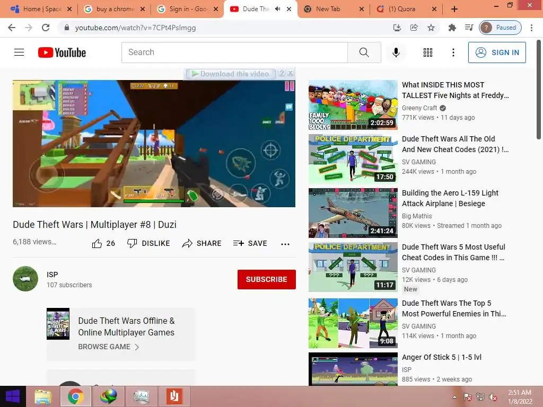Reload the YouTube page
This screenshot has height=407, width=543.
(46, 28)
